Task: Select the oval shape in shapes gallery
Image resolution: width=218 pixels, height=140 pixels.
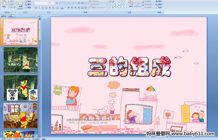Action: tap(124, 2)
